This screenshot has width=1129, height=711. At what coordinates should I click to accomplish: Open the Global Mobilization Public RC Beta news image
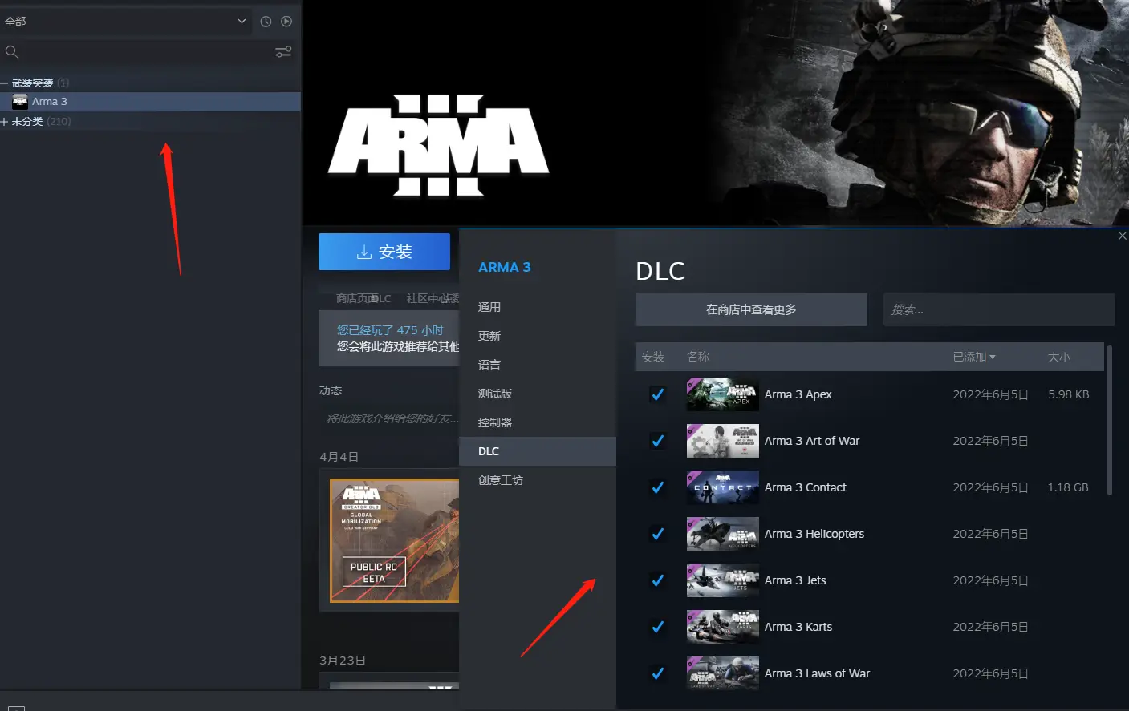coord(394,540)
